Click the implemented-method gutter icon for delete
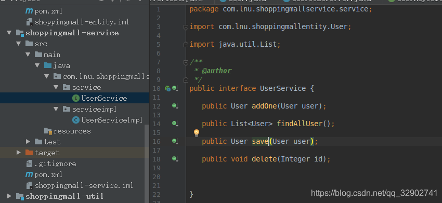The image size is (442, 203). click(175, 159)
